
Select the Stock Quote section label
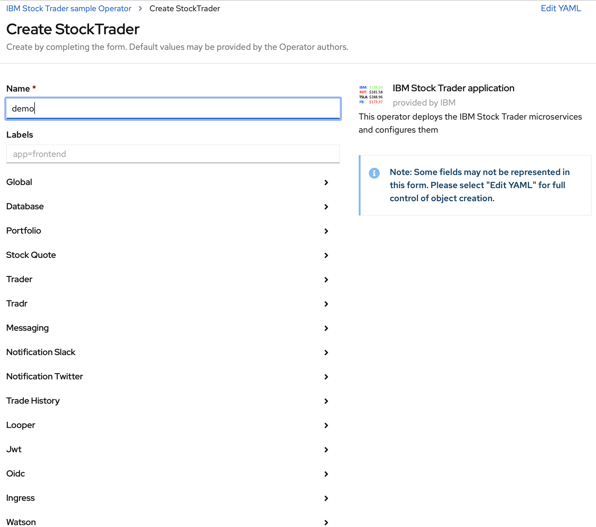point(31,255)
